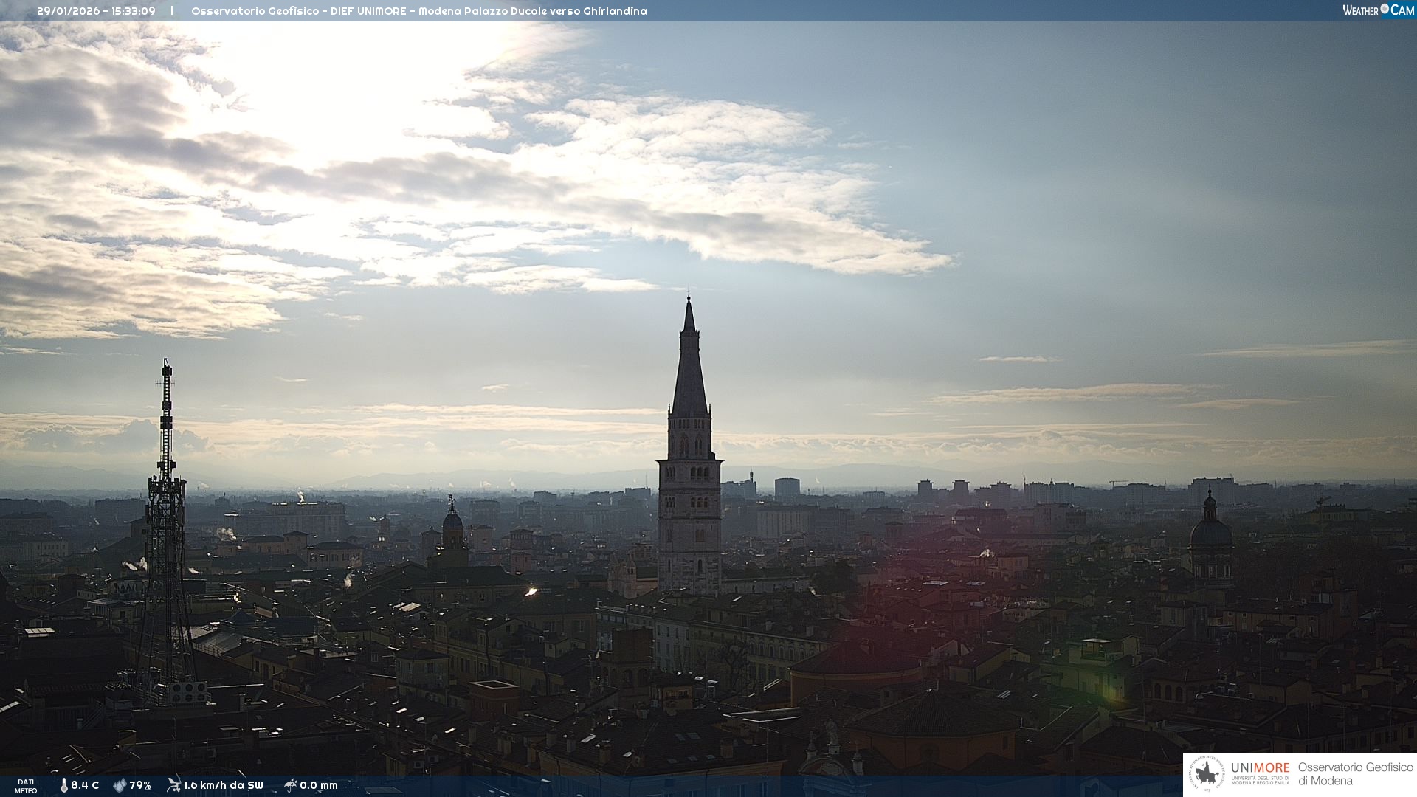1417x797 pixels.
Task: Click the sun symbol in WeatherCam logo
Action: 1385,9
